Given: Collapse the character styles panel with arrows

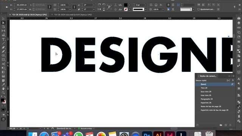Looking at the screenshot, I should coord(229,76).
